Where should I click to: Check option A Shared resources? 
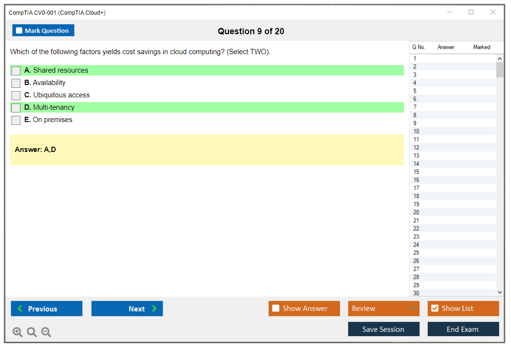click(16, 71)
